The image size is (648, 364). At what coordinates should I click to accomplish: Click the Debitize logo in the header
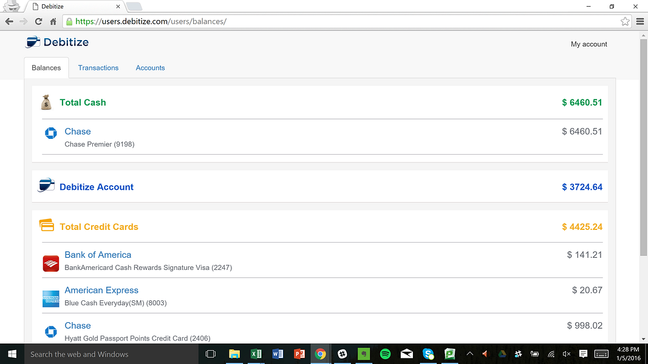(x=57, y=42)
